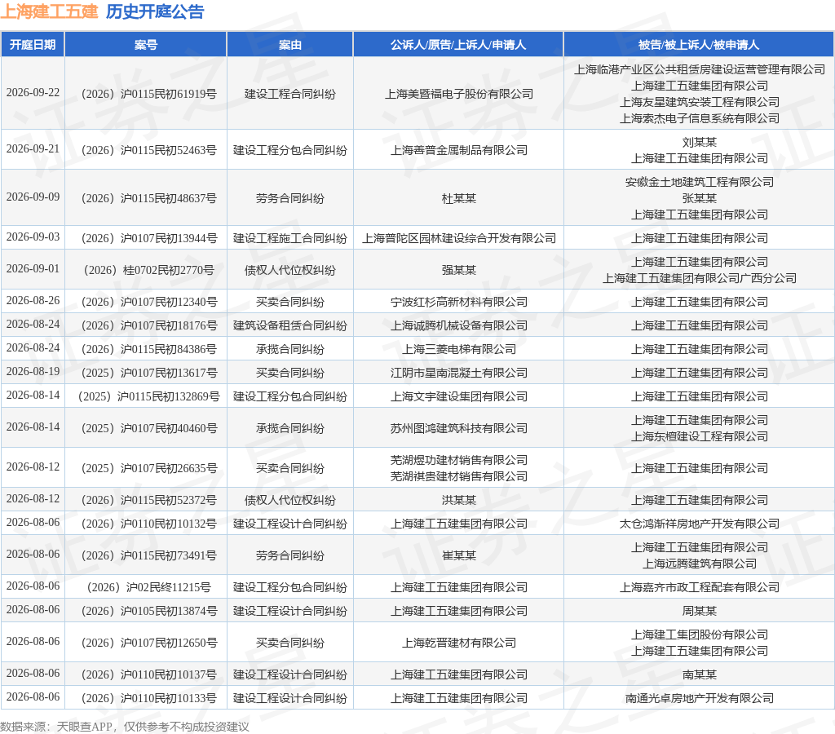Click defendant 南通光卓房地产开发有限公司
The image size is (835, 734).
pyautogui.click(x=699, y=698)
